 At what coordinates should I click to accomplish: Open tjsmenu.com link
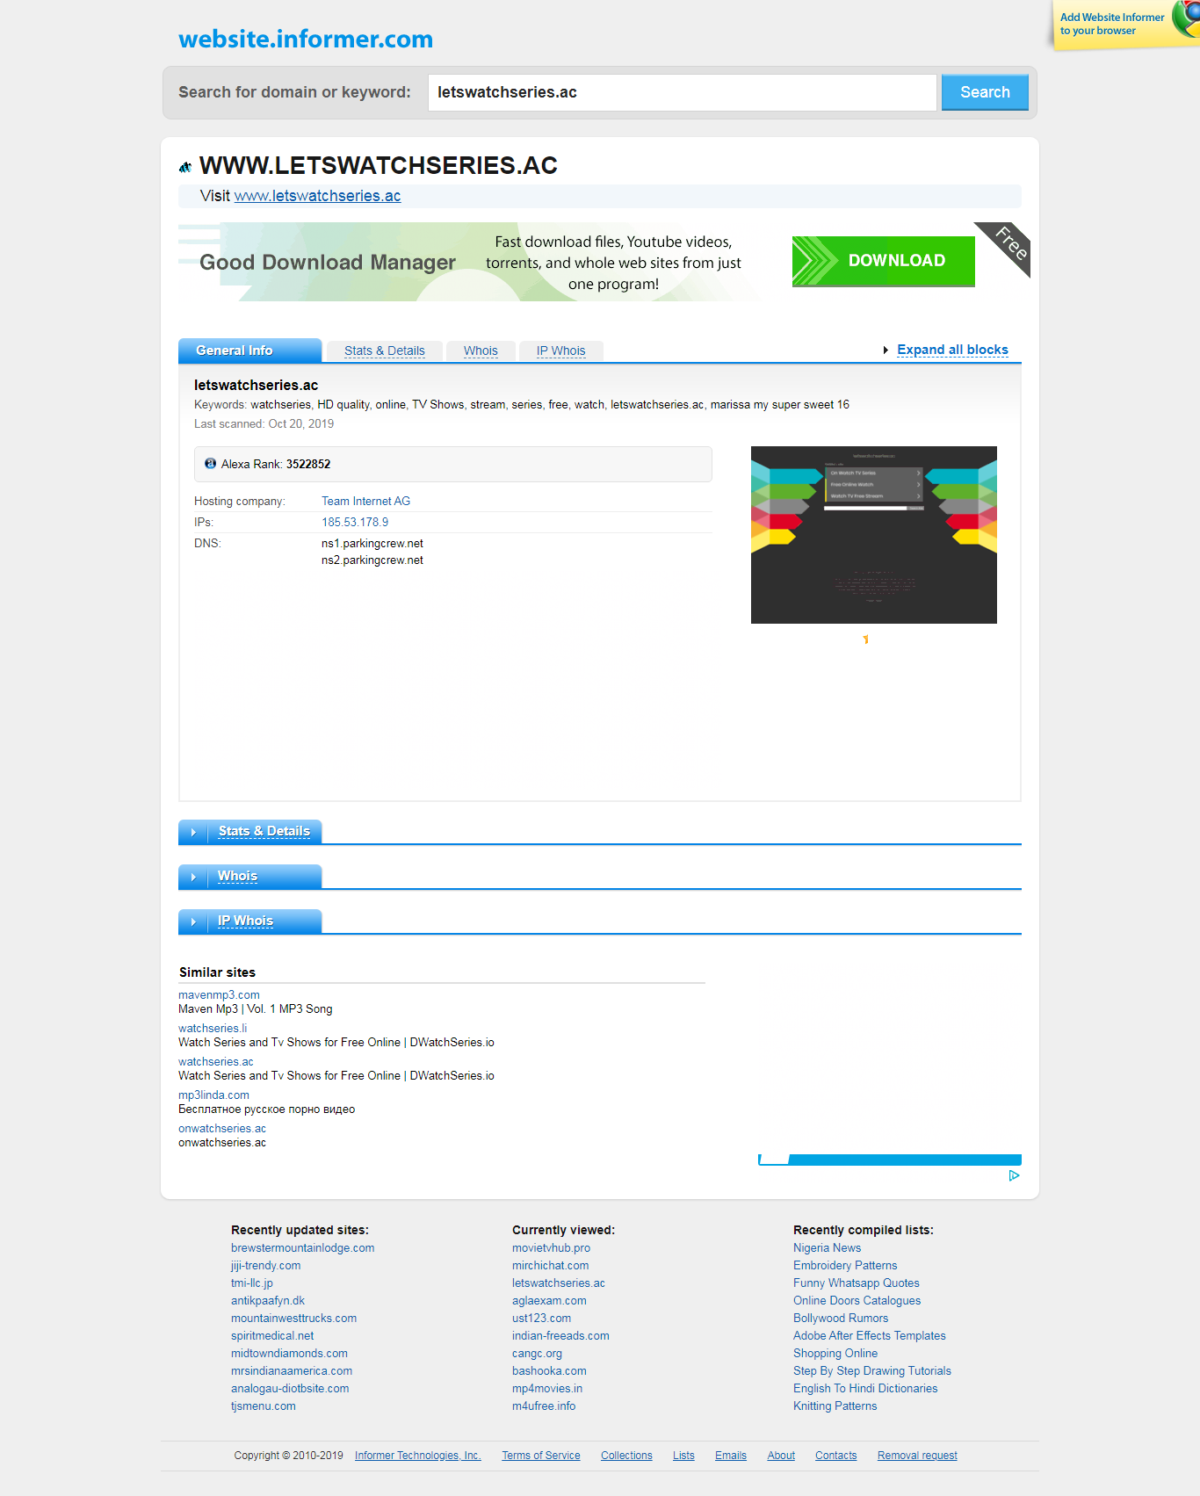(x=264, y=1406)
